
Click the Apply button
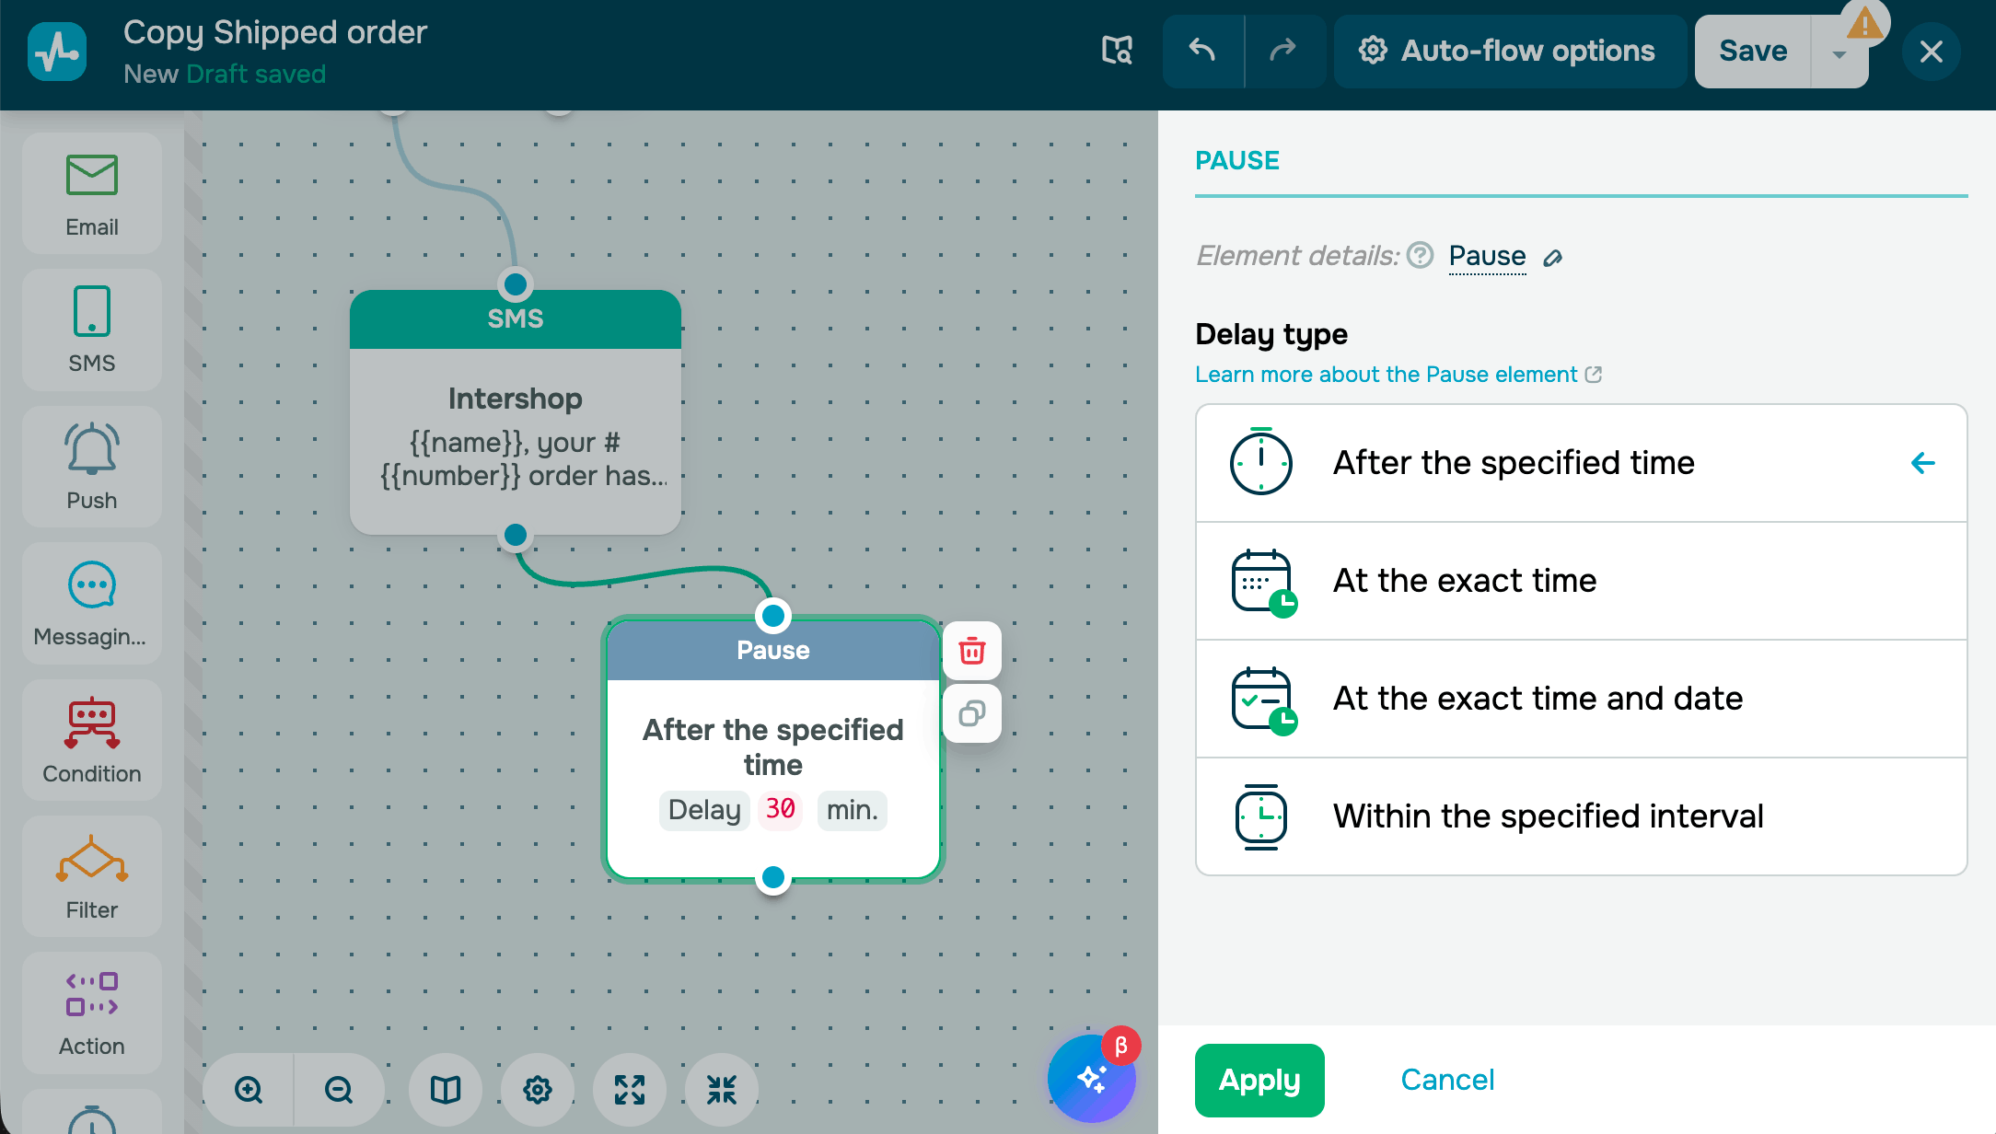point(1259,1080)
